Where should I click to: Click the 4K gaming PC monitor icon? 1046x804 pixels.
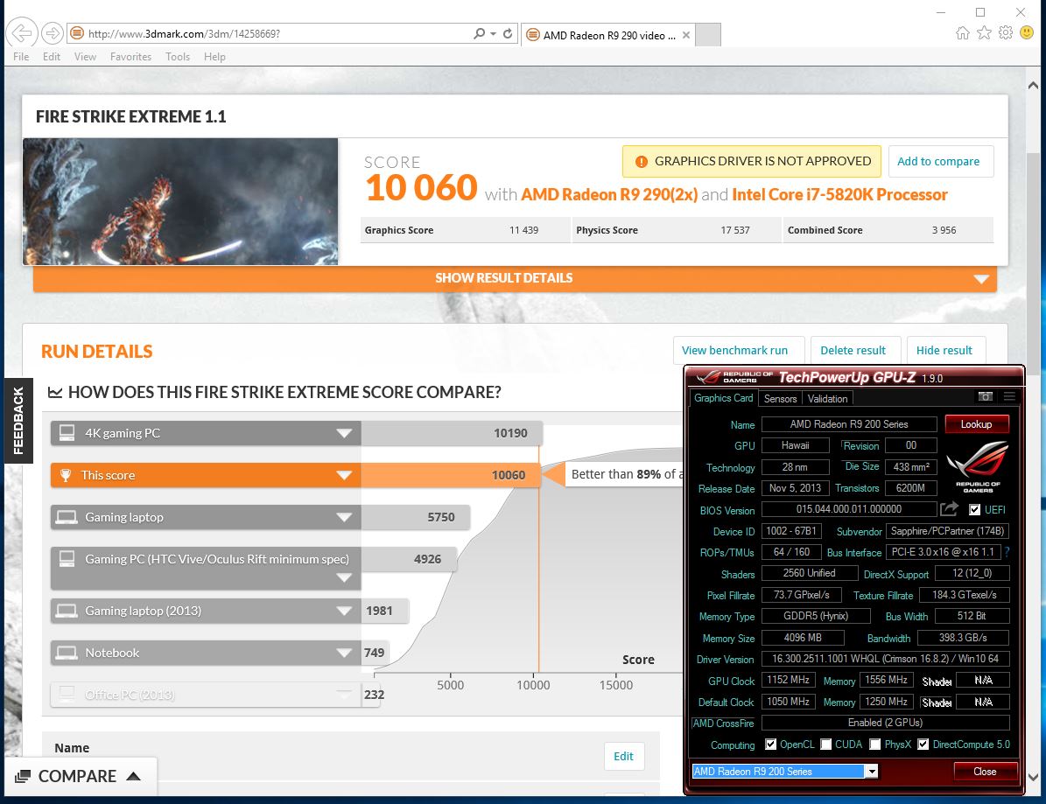tap(67, 433)
